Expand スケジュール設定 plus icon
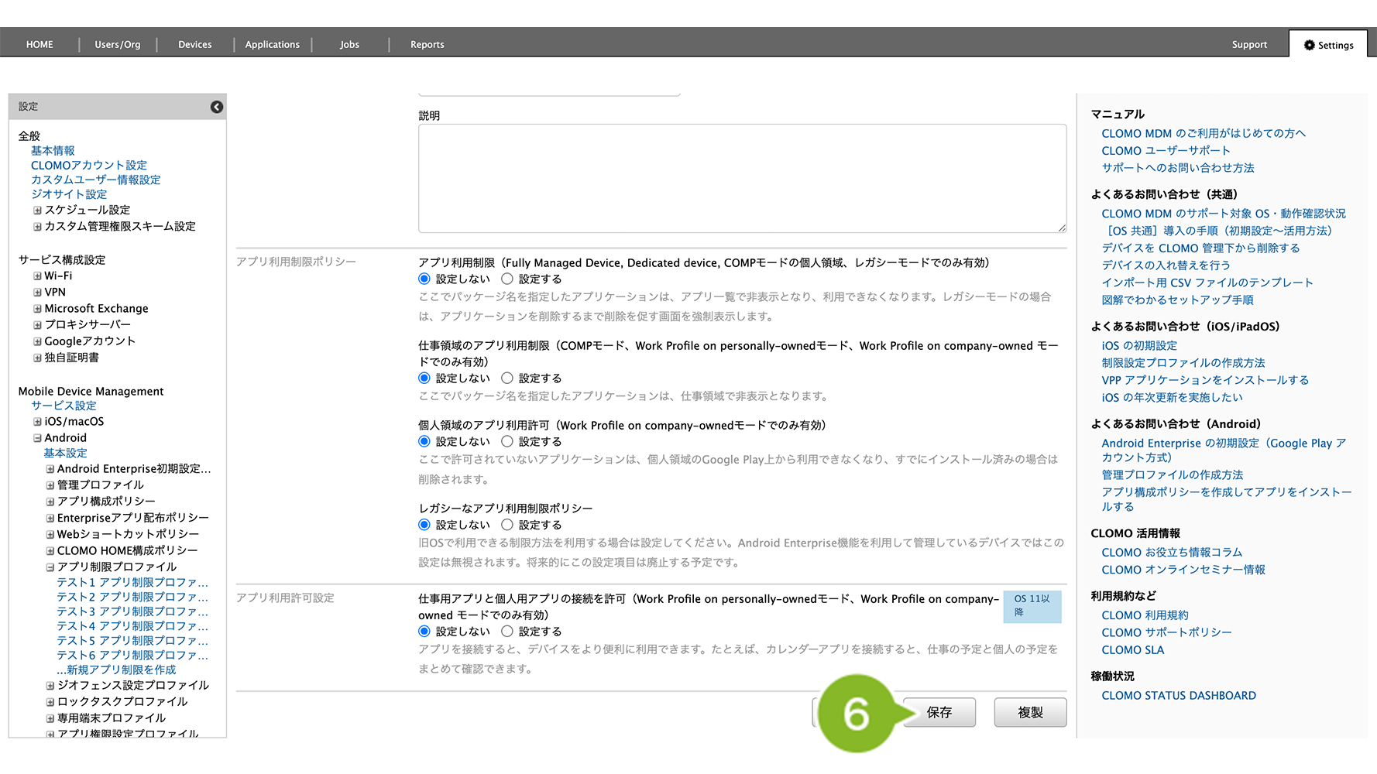The image size is (1377, 774). tap(37, 211)
